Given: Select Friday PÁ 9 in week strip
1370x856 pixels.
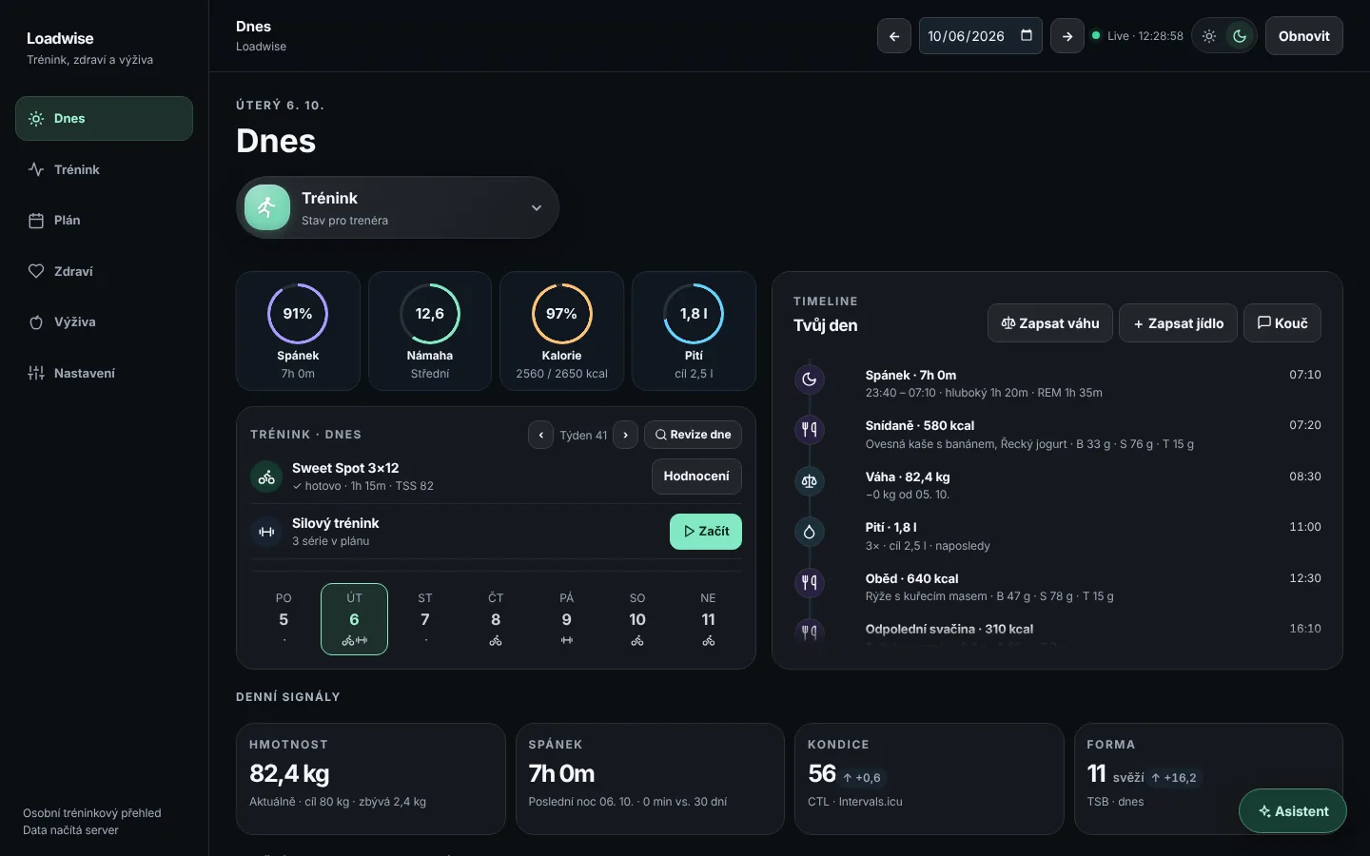Looking at the screenshot, I should (x=567, y=619).
